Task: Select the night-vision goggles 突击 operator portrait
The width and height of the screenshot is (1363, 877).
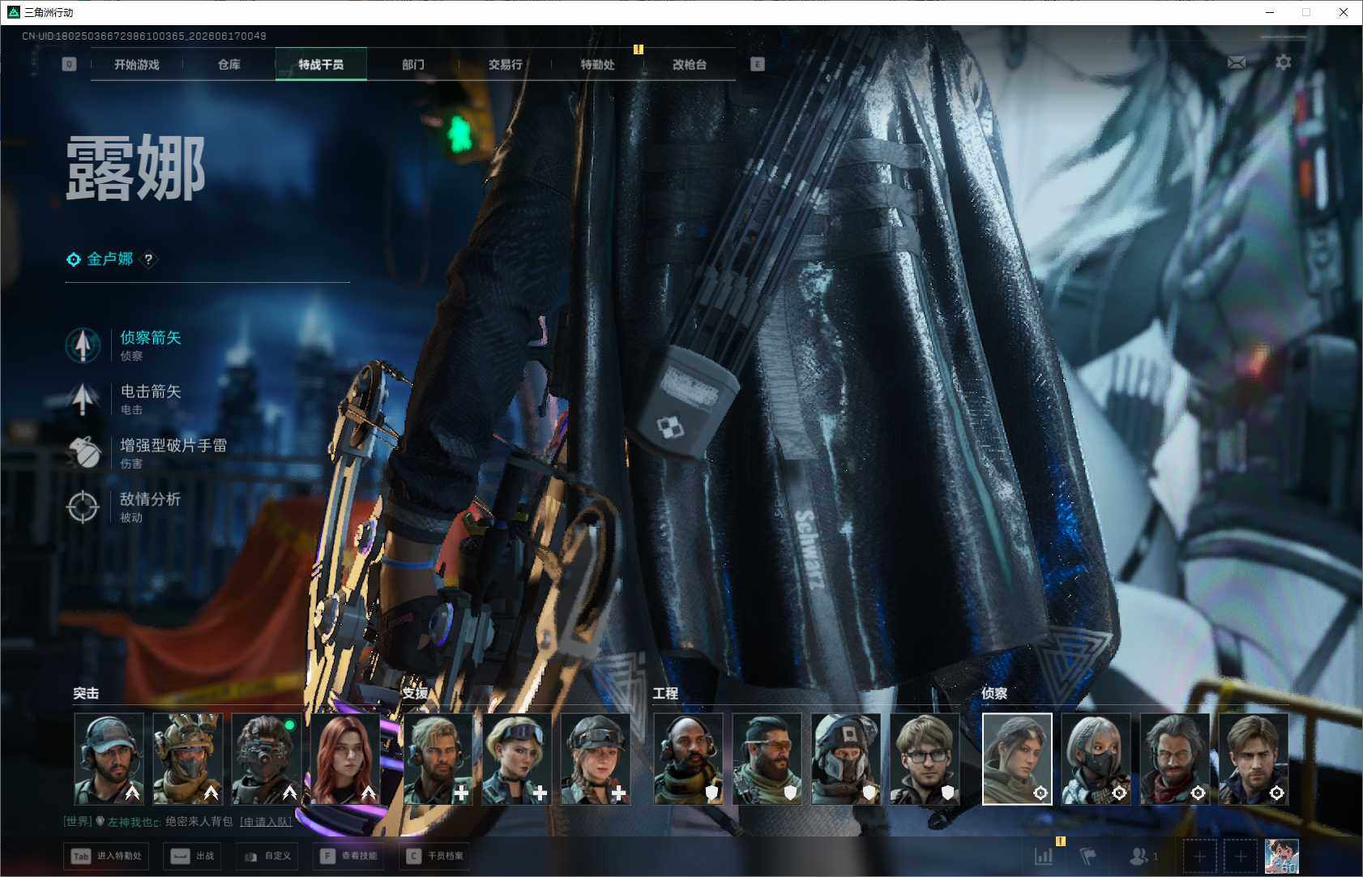Action: (x=266, y=759)
